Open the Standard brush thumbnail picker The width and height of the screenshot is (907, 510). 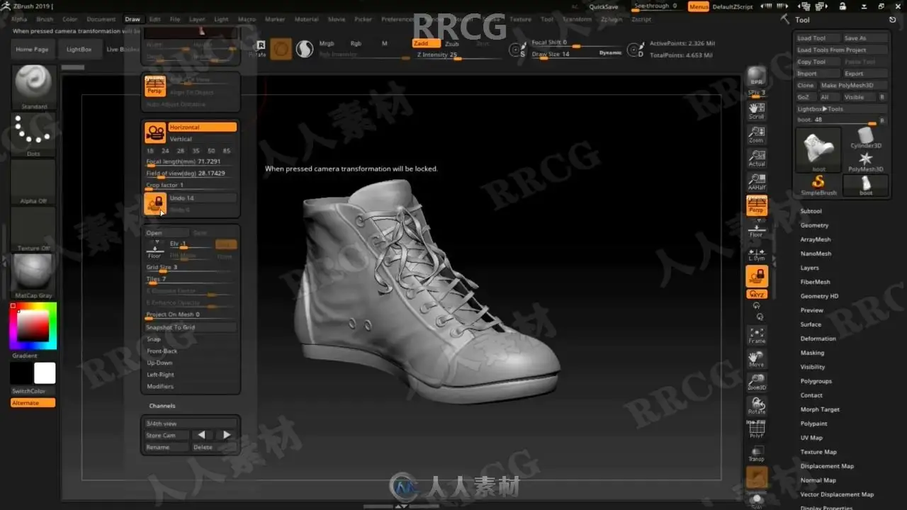point(33,86)
